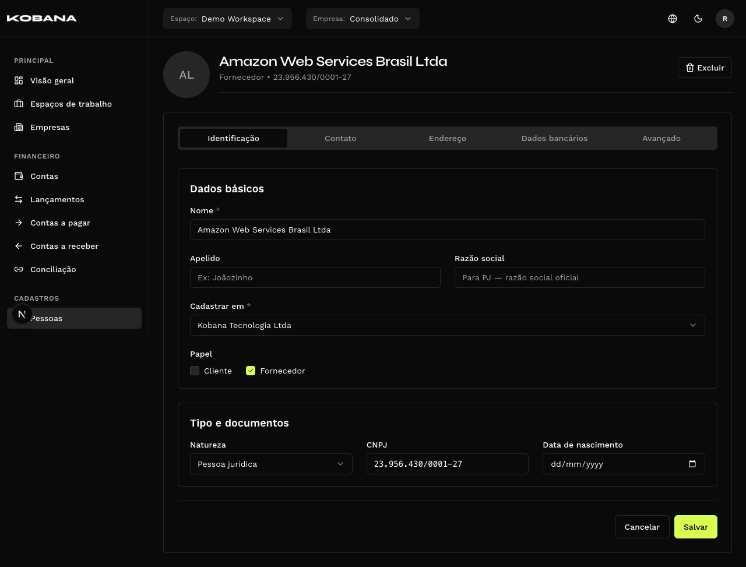
Task: Navigate to Empresas
Action: (74, 127)
